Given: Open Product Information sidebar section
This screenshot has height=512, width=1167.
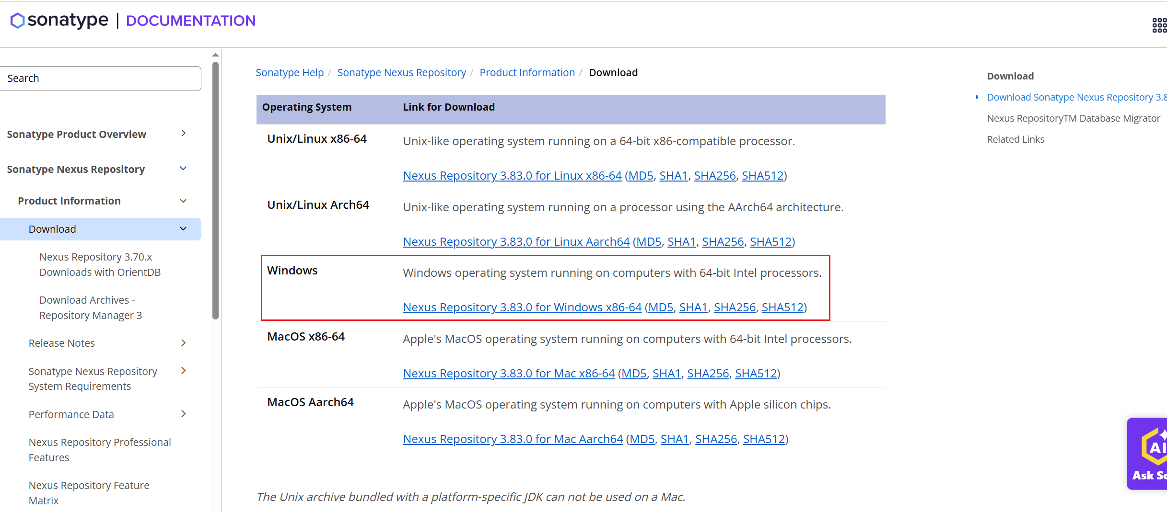Looking at the screenshot, I should tap(70, 201).
